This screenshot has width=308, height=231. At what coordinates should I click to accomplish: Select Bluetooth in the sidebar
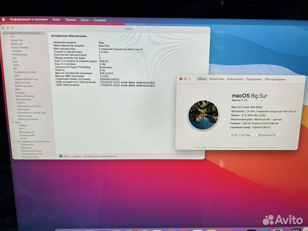point(17,44)
